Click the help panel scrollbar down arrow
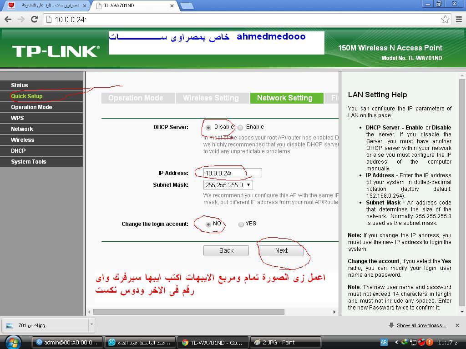 [x=462, y=312]
